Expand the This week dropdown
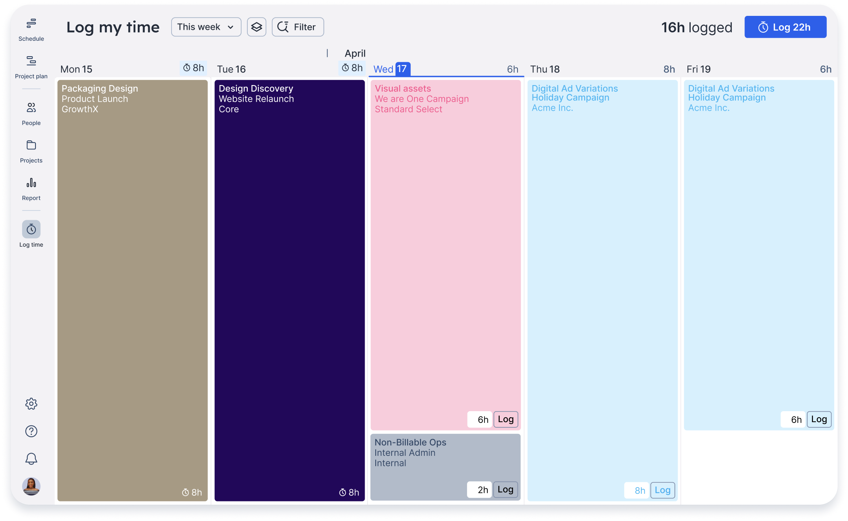This screenshot has height=521, width=848. coord(206,27)
